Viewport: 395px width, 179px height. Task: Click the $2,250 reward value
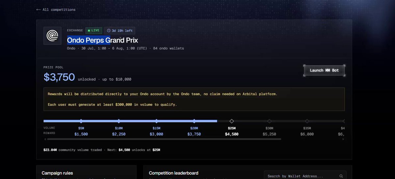pyautogui.click(x=119, y=134)
